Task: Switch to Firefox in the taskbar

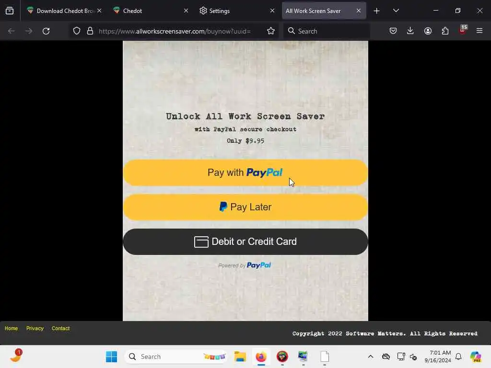Action: (x=261, y=356)
